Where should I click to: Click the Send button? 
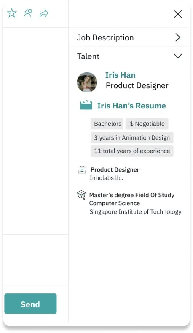[30, 304]
